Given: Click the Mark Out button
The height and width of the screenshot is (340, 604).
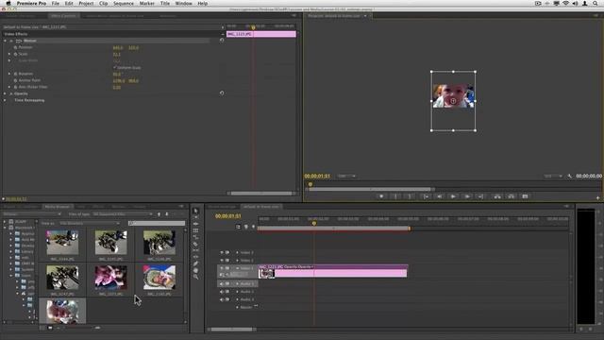Looking at the screenshot, I should (410, 196).
